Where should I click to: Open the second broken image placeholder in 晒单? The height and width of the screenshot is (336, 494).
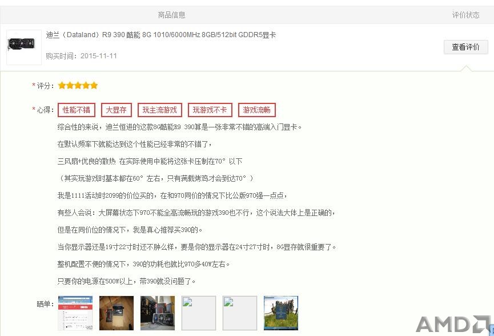(x=240, y=313)
